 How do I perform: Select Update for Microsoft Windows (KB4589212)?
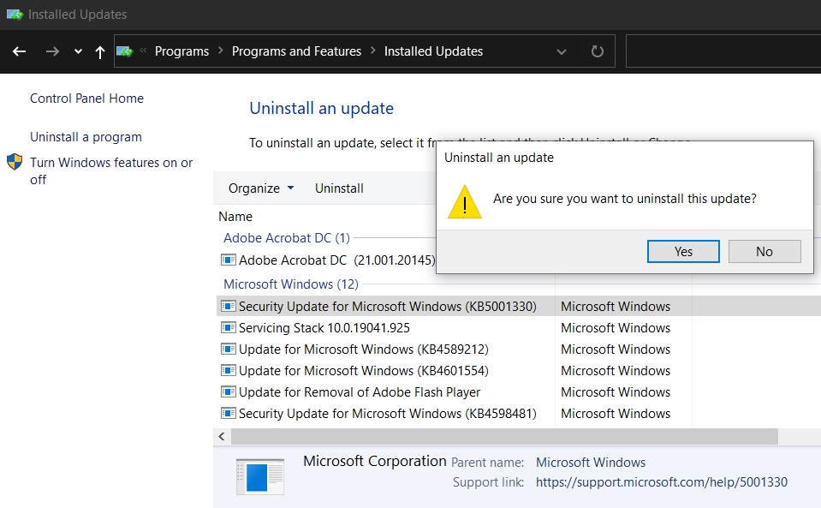click(363, 350)
